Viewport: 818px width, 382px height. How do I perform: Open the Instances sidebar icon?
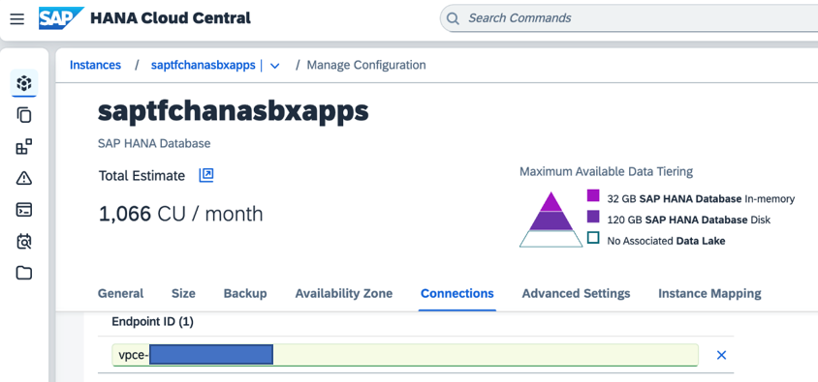pos(24,83)
